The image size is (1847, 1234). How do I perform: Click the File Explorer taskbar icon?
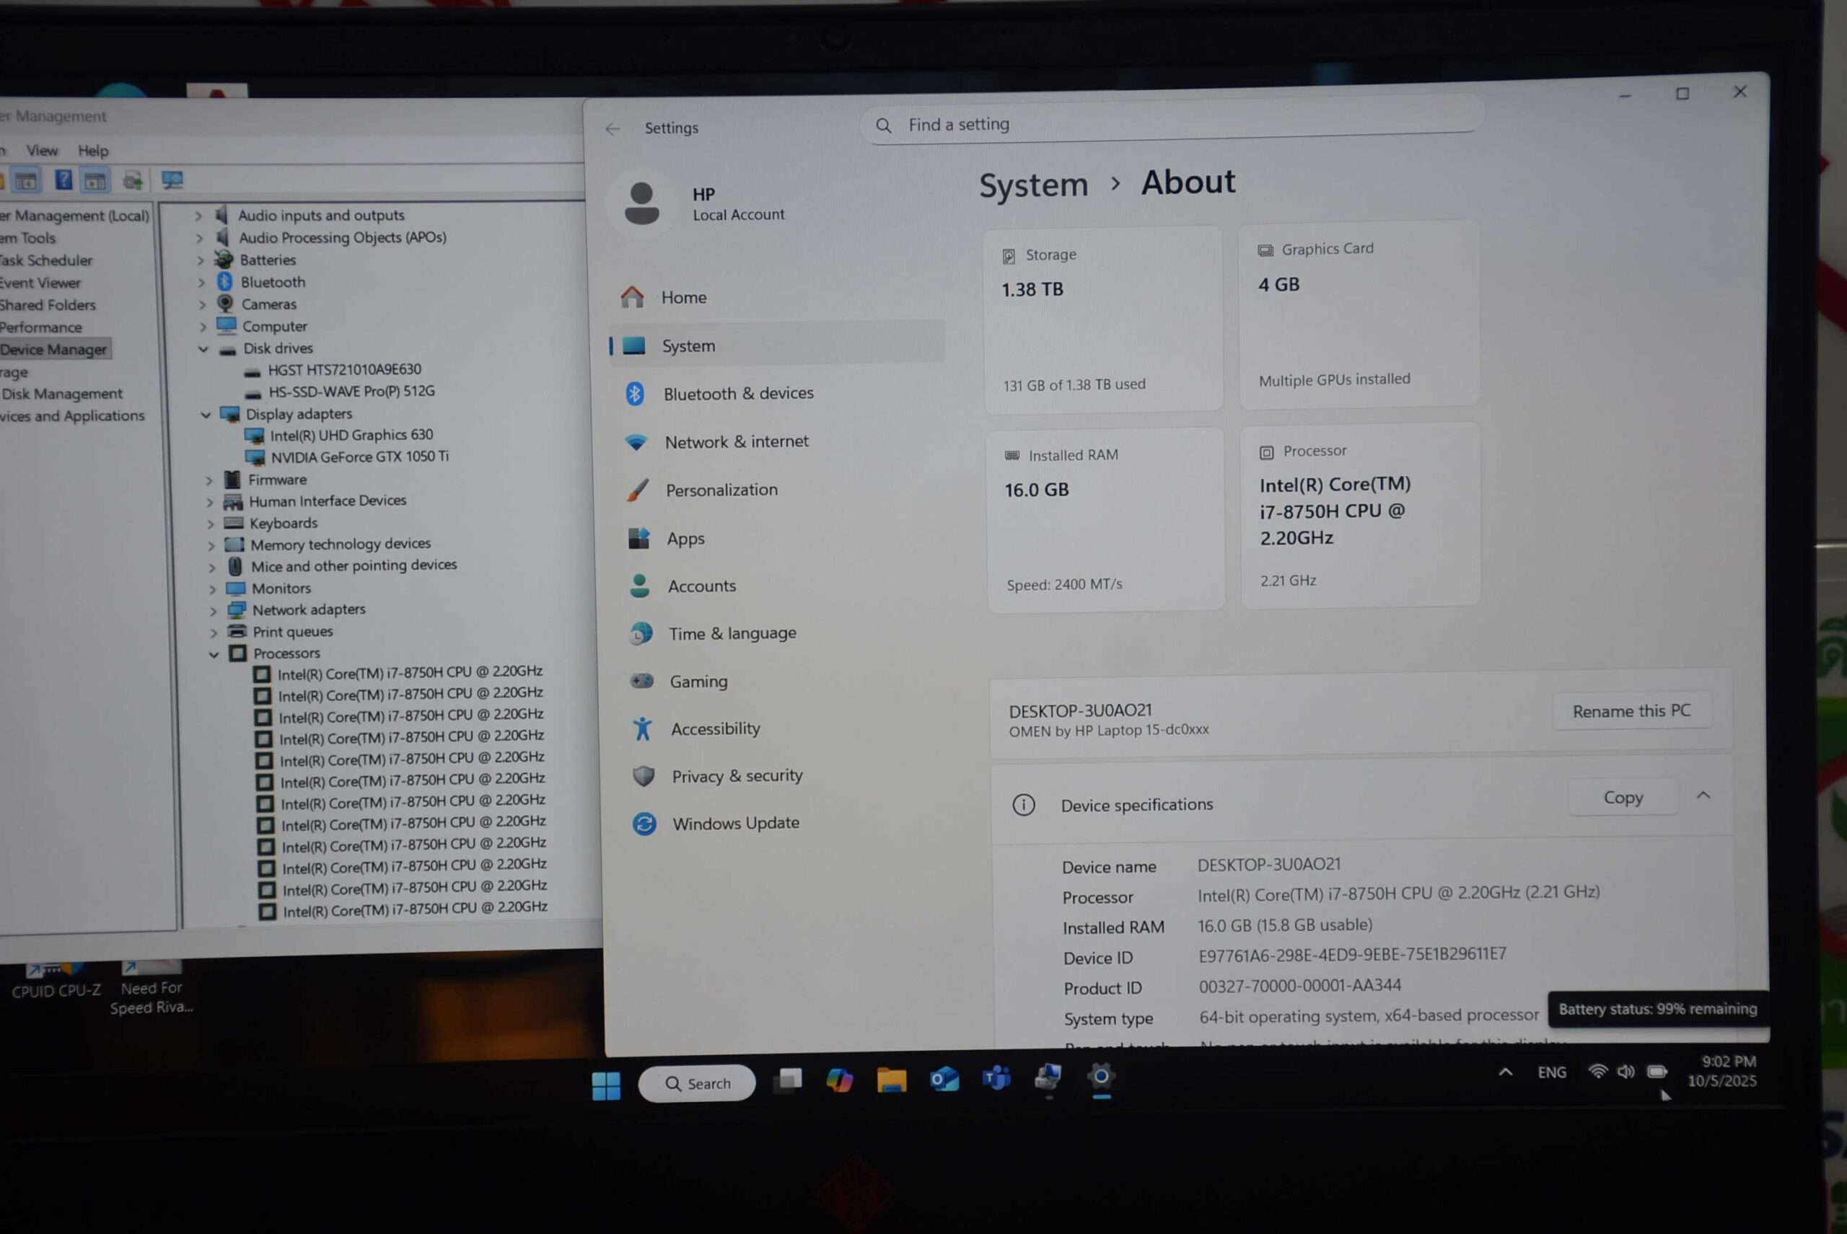pyautogui.click(x=891, y=1080)
